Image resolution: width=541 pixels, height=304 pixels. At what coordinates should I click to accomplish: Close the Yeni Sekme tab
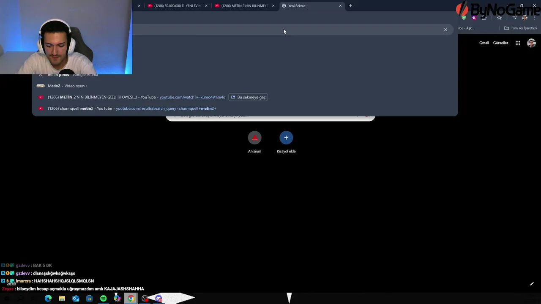[340, 6]
